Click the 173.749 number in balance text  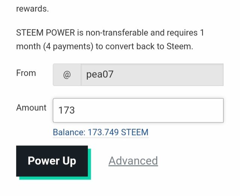click(103, 132)
